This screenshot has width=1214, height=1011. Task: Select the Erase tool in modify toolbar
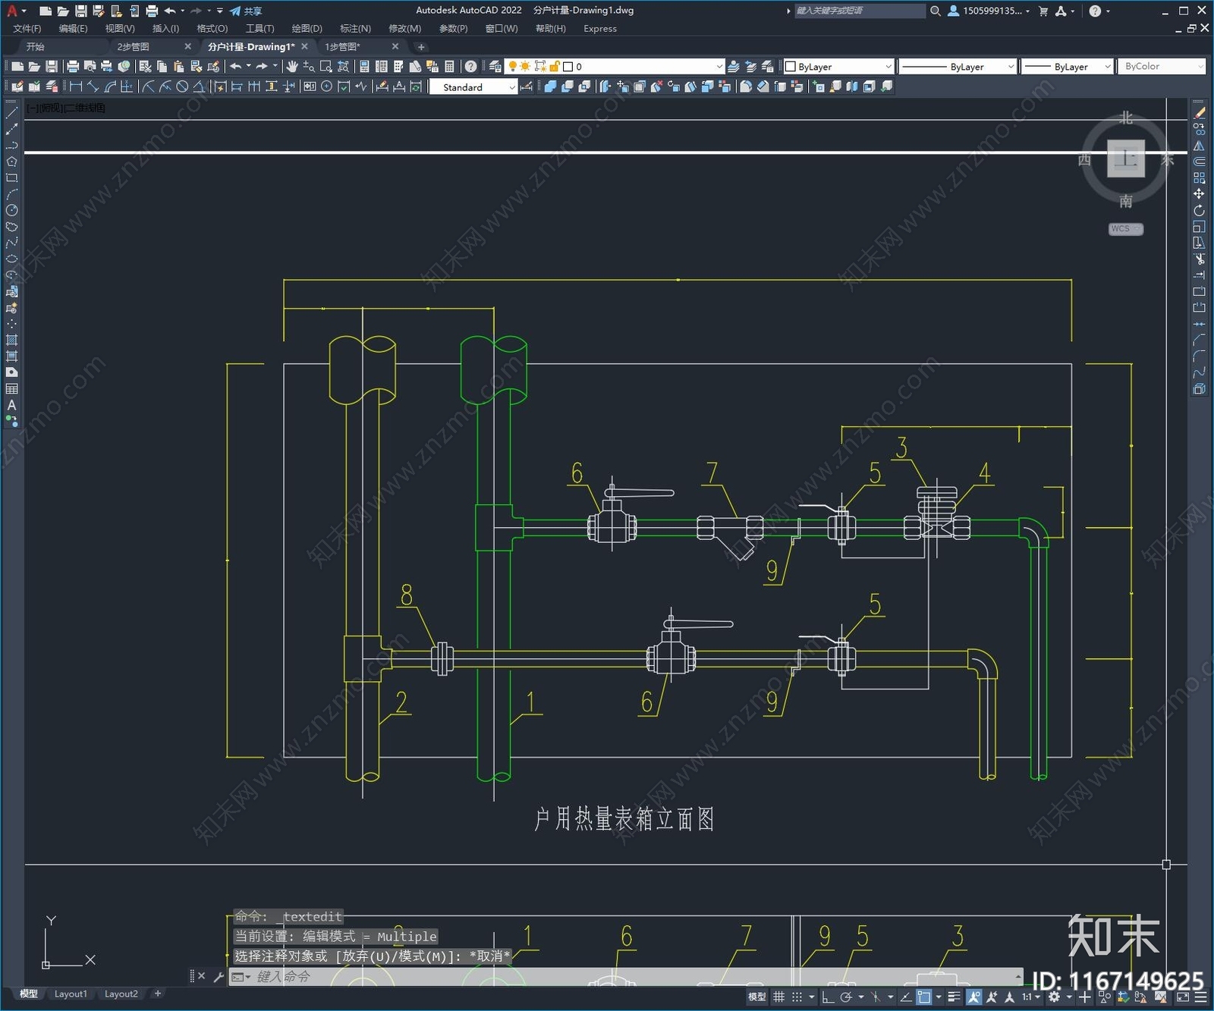1200,113
